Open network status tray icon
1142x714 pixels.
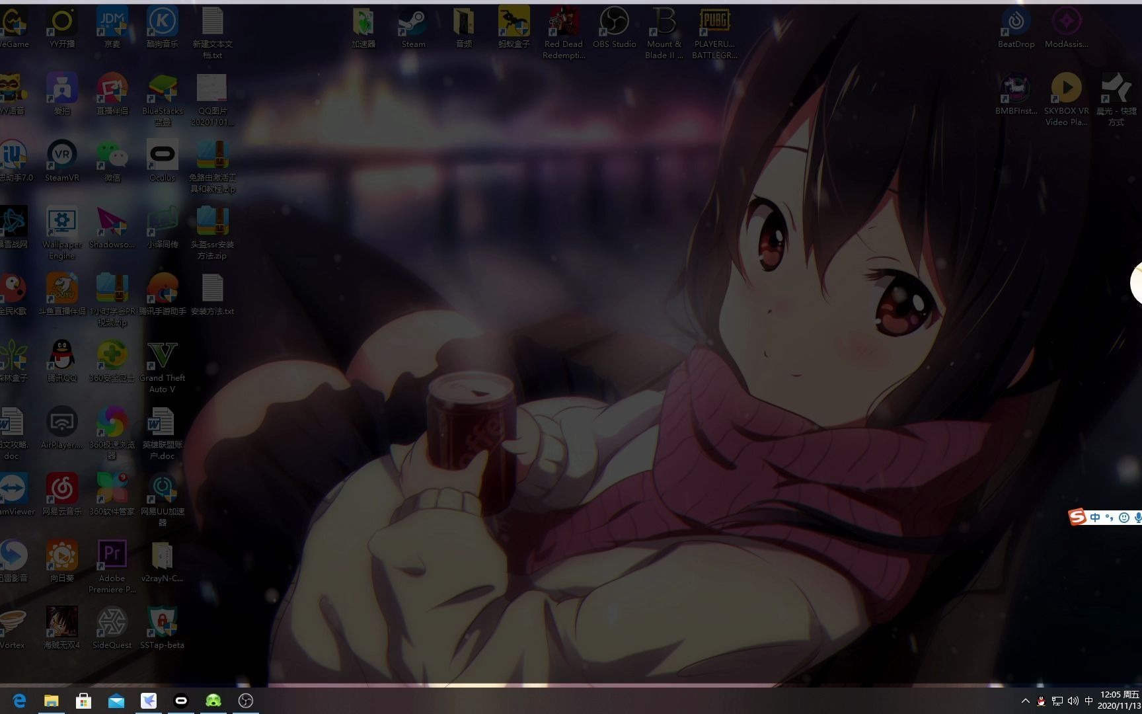1057,701
